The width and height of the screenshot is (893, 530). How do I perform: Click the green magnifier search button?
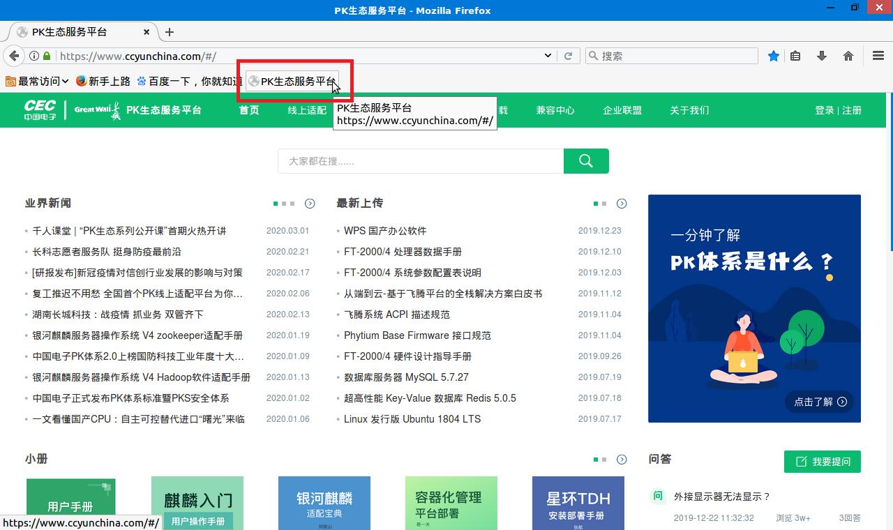586,160
